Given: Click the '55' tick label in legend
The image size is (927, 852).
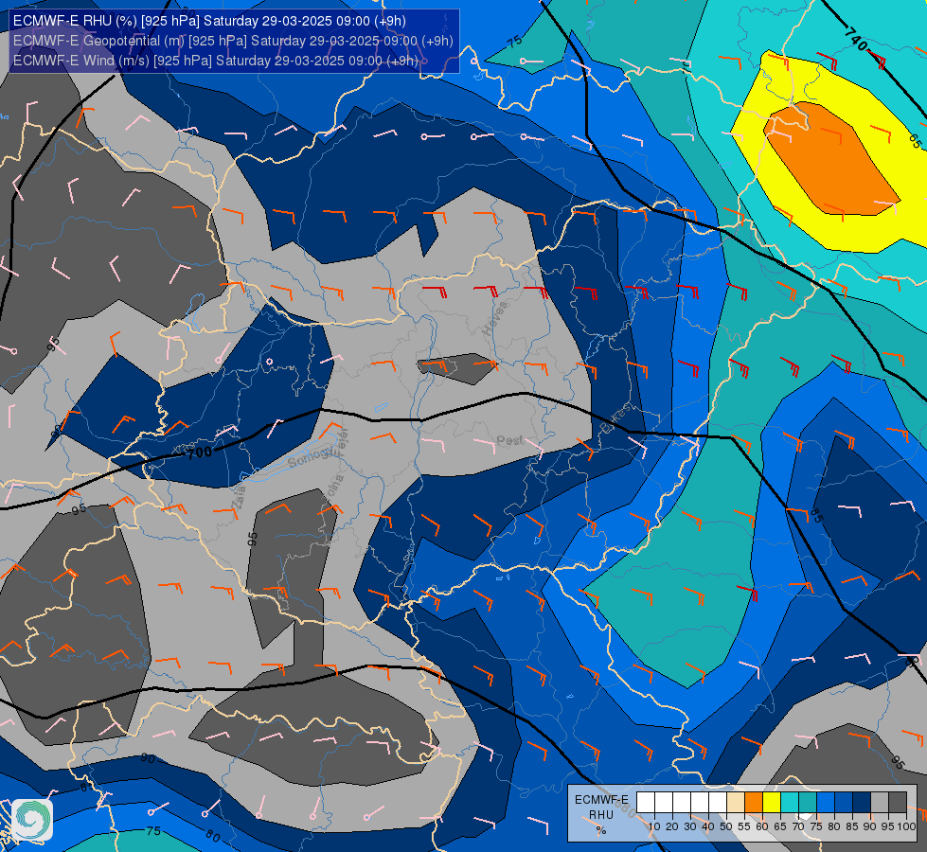Looking at the screenshot, I should 744,826.
